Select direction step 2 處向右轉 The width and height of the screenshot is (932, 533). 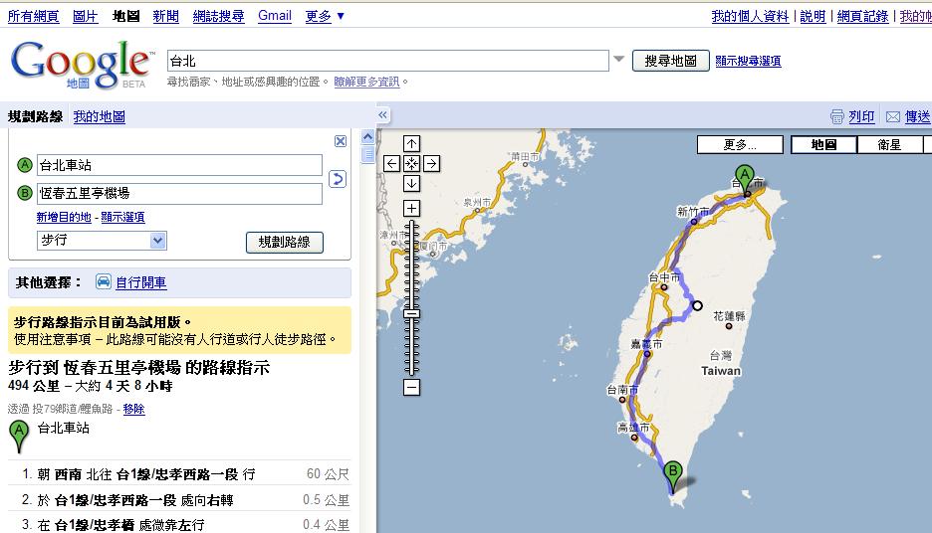tap(179, 500)
